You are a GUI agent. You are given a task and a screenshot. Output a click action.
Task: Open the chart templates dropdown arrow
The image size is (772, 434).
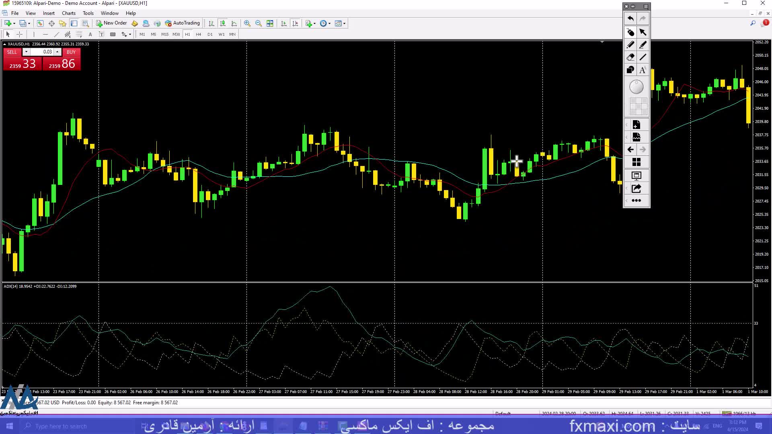click(x=344, y=23)
